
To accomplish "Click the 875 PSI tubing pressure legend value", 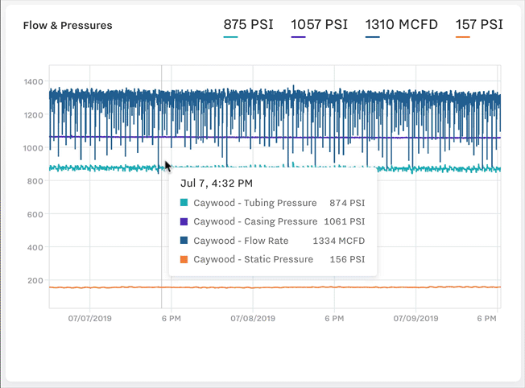I will point(248,24).
